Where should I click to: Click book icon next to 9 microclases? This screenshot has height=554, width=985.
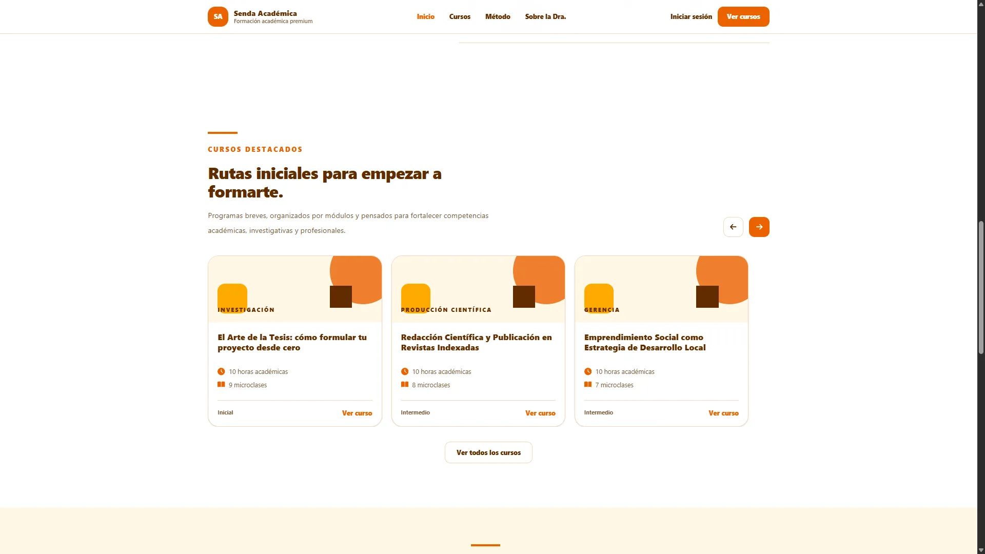click(x=221, y=385)
